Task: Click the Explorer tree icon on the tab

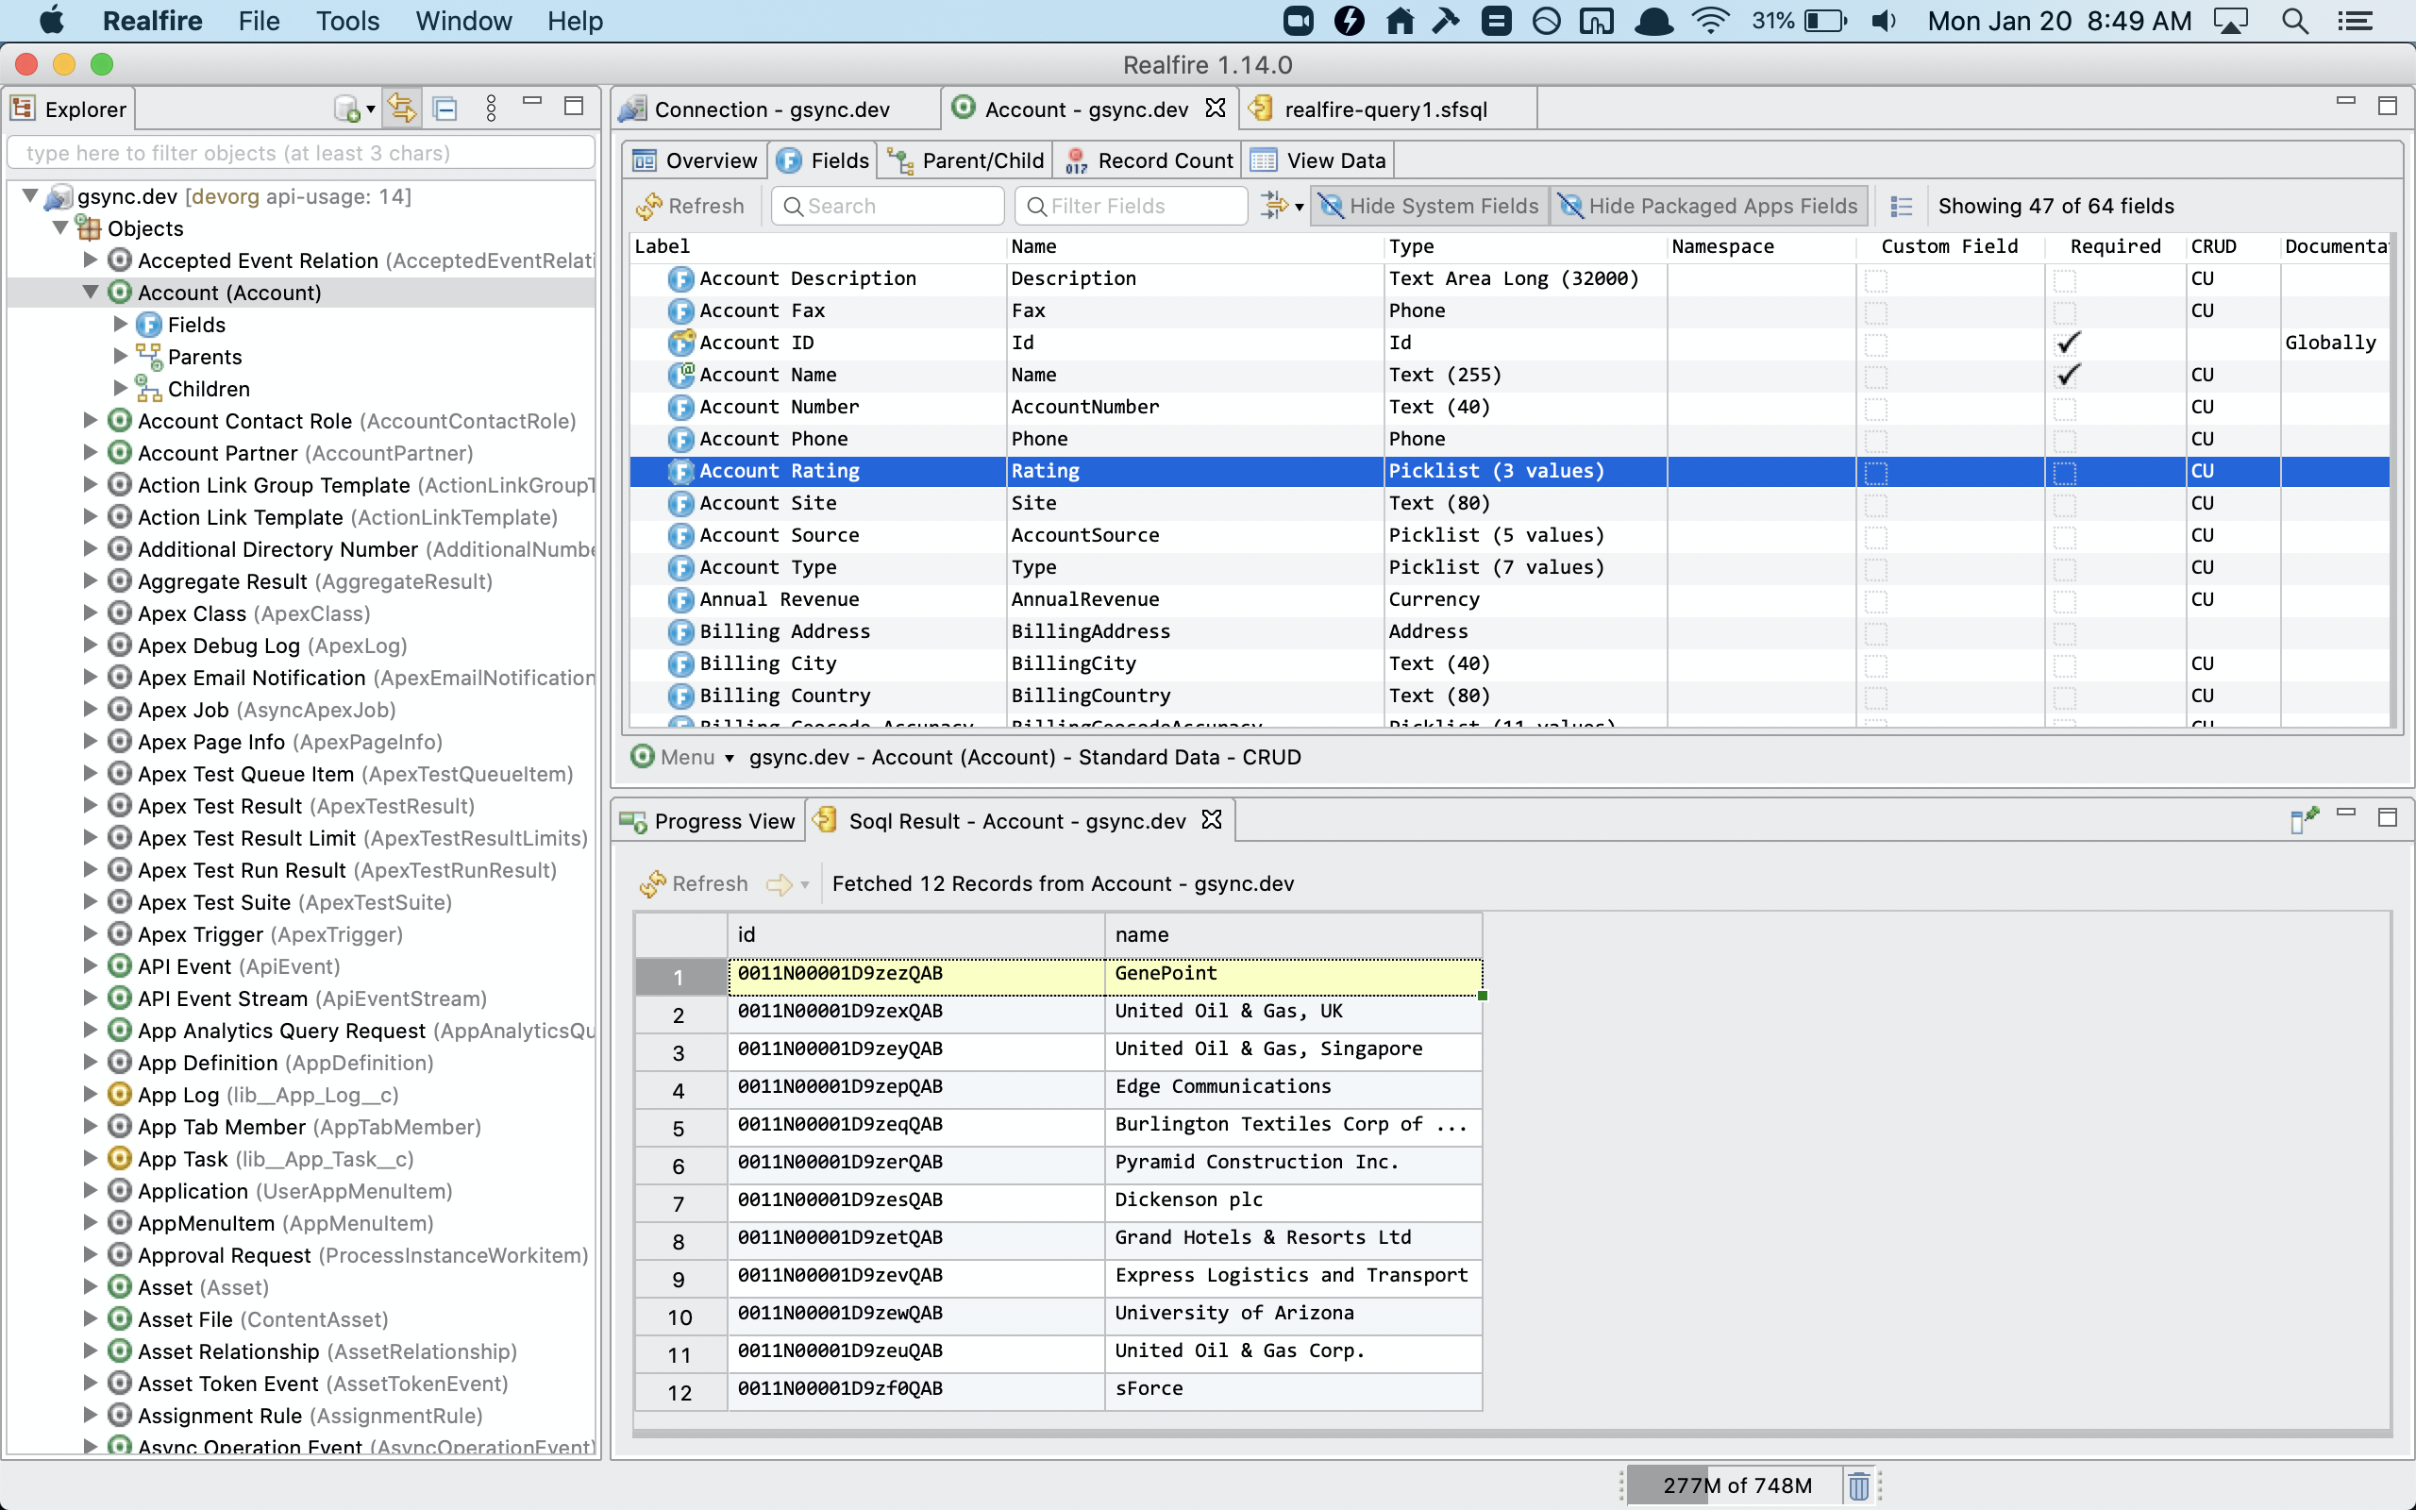Action: click(x=23, y=108)
